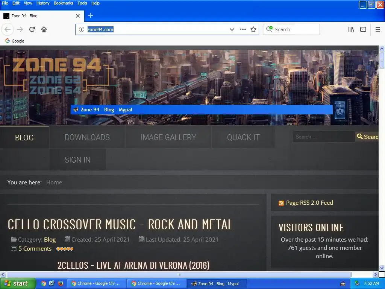Open the SIGN IN page
This screenshot has width=385, height=289.
point(77,160)
